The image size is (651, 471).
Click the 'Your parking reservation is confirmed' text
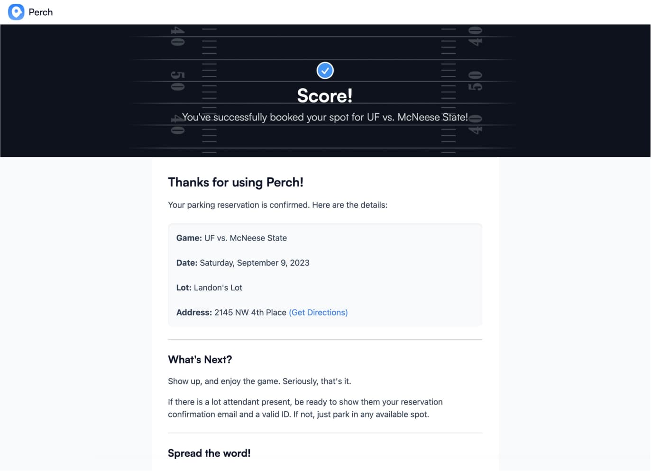click(278, 205)
